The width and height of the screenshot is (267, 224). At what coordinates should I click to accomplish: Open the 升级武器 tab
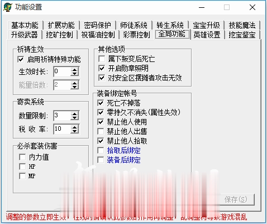[25, 35]
